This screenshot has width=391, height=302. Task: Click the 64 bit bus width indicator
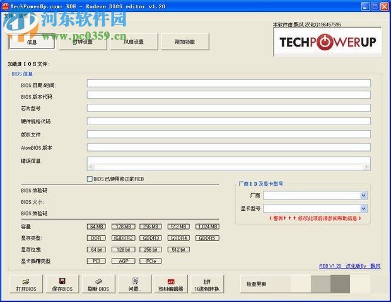click(96, 250)
